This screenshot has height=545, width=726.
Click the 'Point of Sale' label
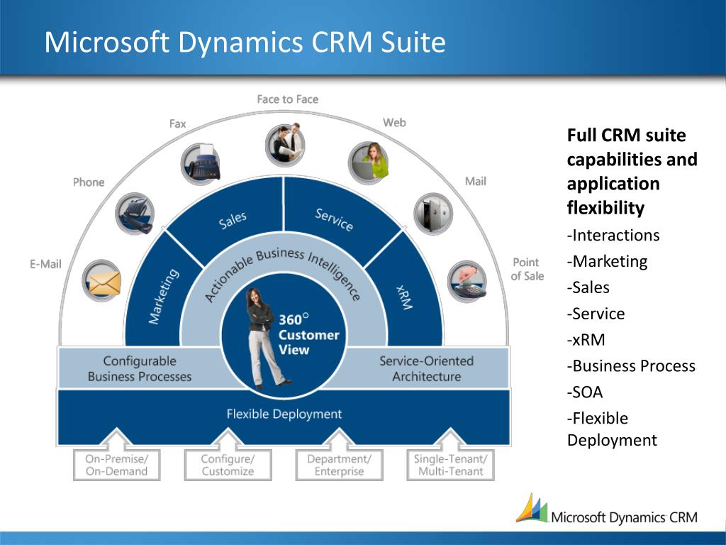coord(527,269)
